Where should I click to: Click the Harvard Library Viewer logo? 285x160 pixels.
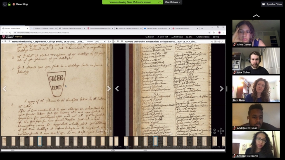12,37
